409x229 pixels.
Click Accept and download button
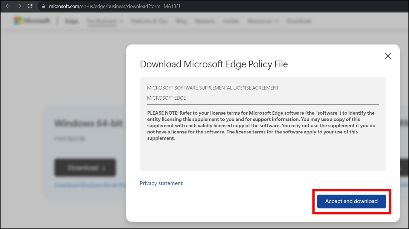point(351,201)
